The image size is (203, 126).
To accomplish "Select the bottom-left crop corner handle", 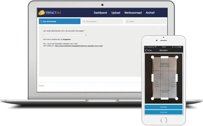I will 153,99.
